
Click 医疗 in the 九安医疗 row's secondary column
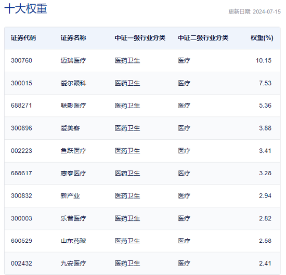coord(184,264)
